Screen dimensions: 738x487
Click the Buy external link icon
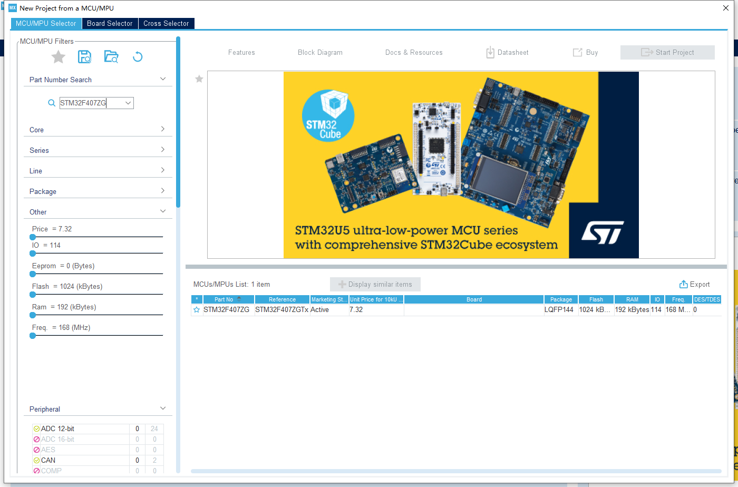(577, 52)
